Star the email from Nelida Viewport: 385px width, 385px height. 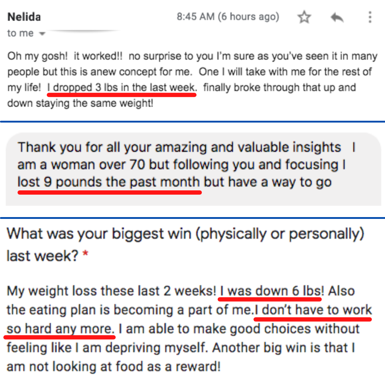[304, 17]
